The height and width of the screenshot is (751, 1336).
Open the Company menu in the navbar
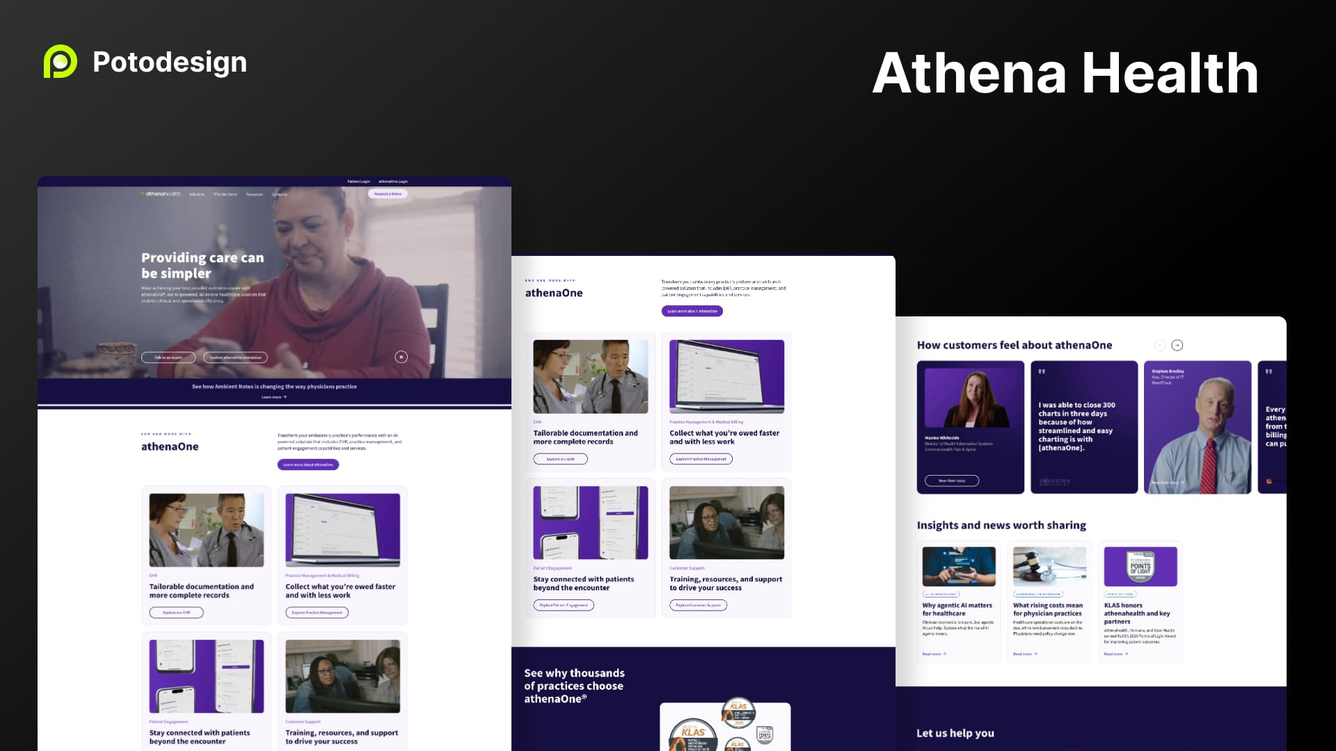pos(279,195)
